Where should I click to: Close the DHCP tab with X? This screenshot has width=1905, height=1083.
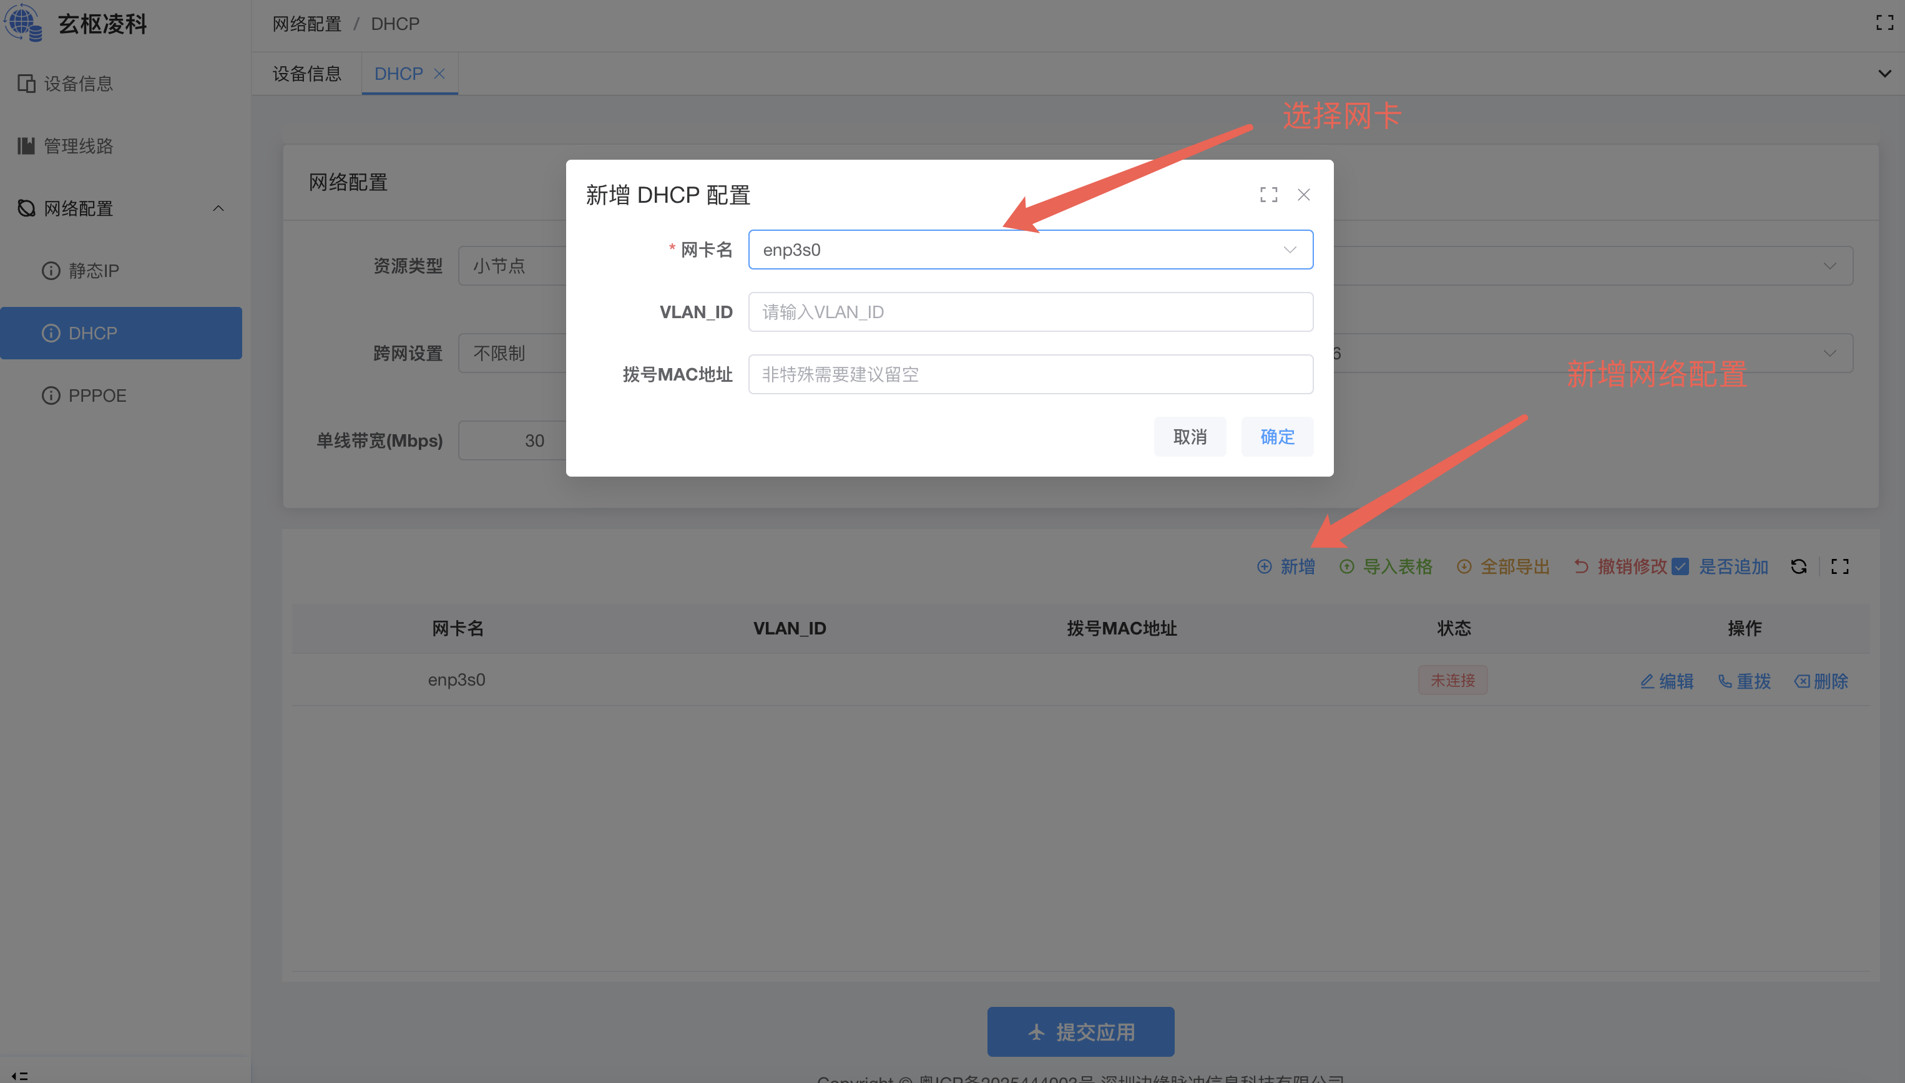pyautogui.click(x=440, y=74)
